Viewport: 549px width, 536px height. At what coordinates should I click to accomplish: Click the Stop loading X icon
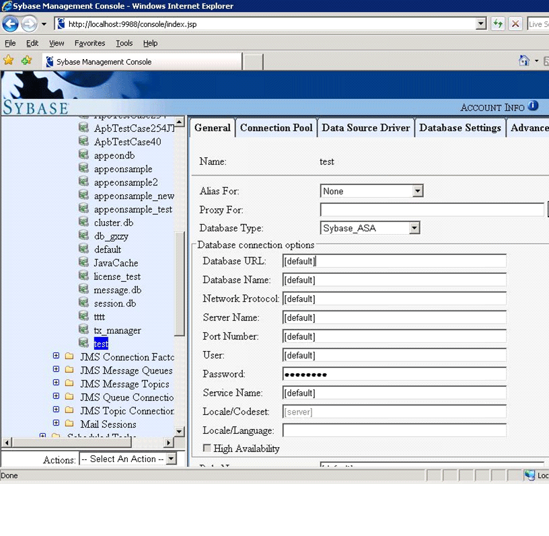point(515,24)
